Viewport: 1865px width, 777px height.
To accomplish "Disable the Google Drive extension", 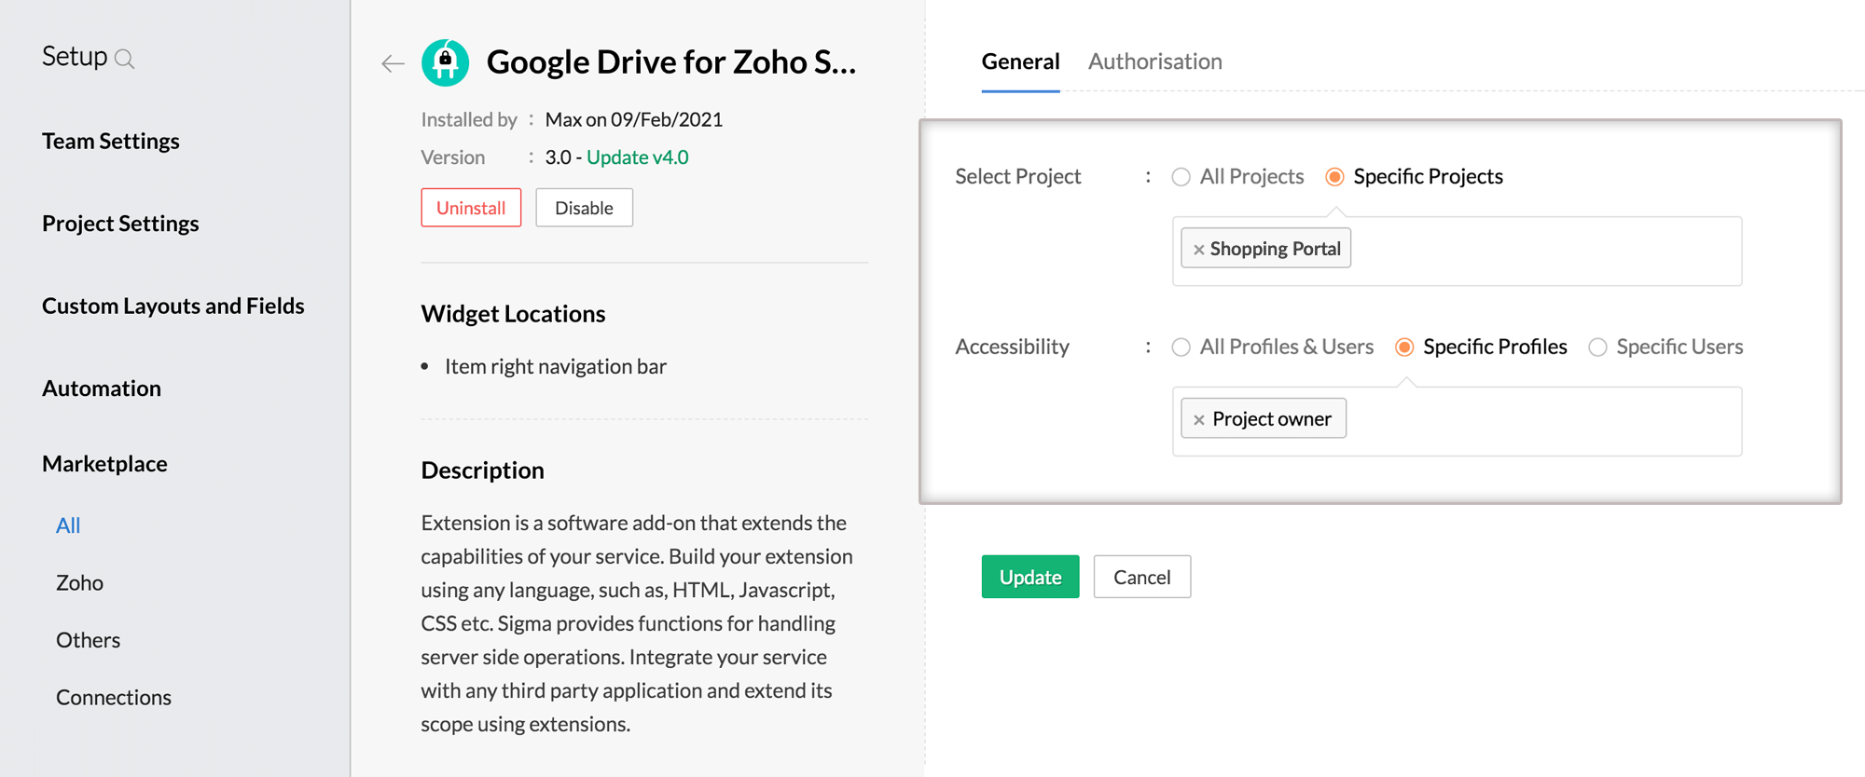I will (x=584, y=208).
